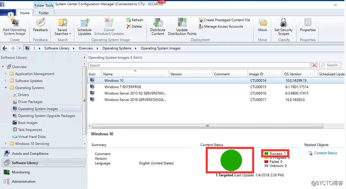Open the Feedback ribbon button
Screen dimensions: 346x189
(x=40, y=25)
